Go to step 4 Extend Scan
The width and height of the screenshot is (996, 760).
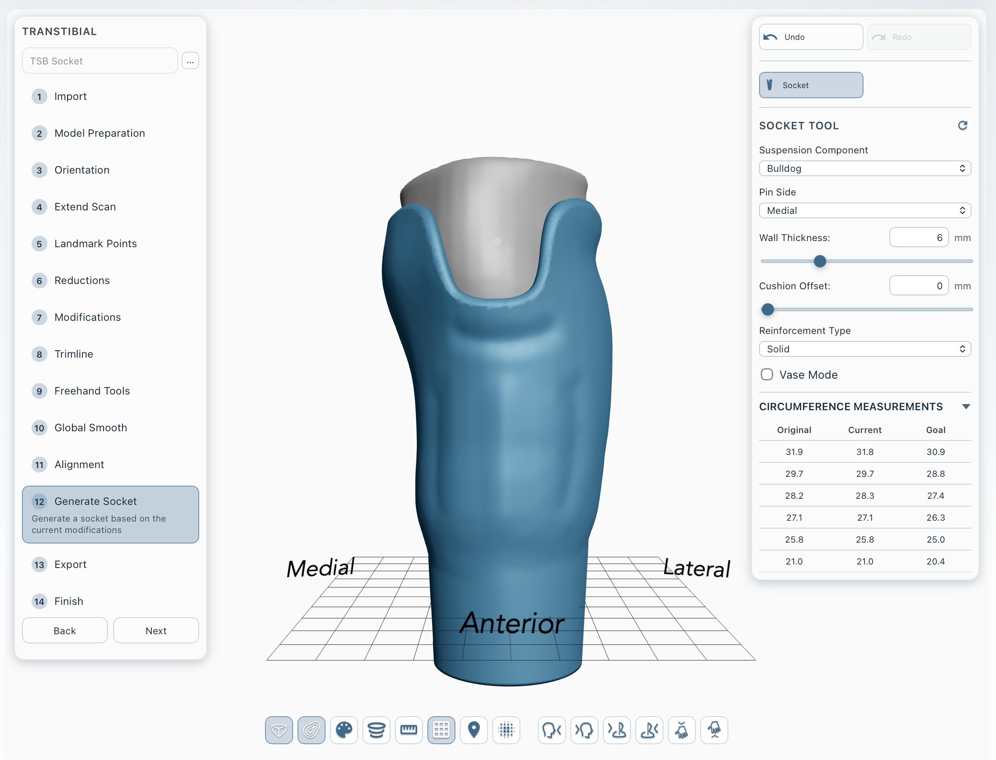tap(111, 207)
